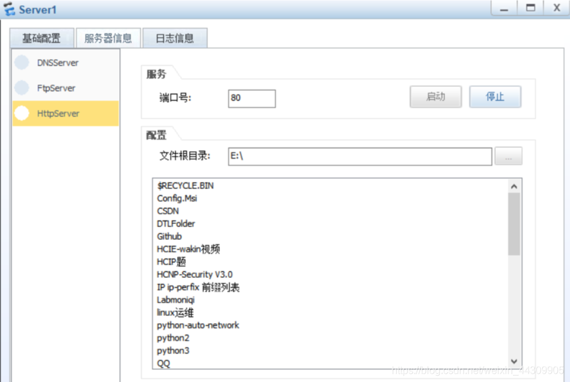The image size is (570, 382).
Task: Maximize the Server1 window
Action: 531,8
